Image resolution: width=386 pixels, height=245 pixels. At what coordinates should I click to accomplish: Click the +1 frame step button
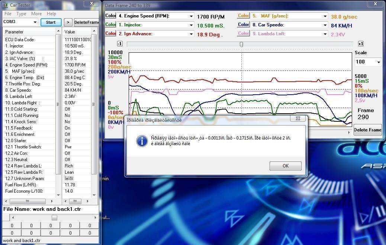point(360,44)
